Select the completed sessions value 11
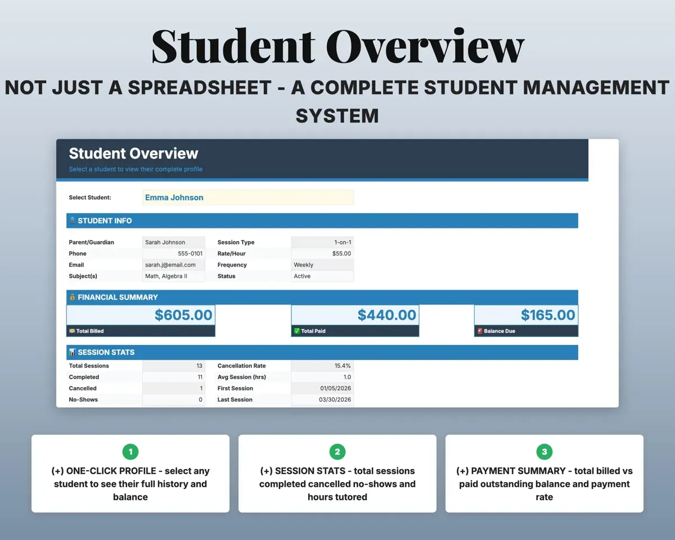Viewport: 675px width, 540px height. tap(173, 377)
